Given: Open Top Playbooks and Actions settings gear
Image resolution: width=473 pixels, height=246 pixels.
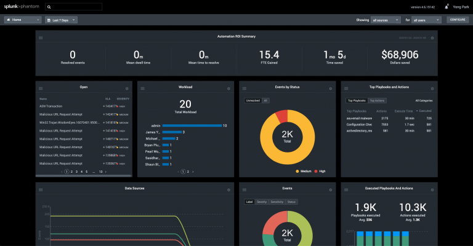Looking at the screenshot, I should [x=432, y=89].
